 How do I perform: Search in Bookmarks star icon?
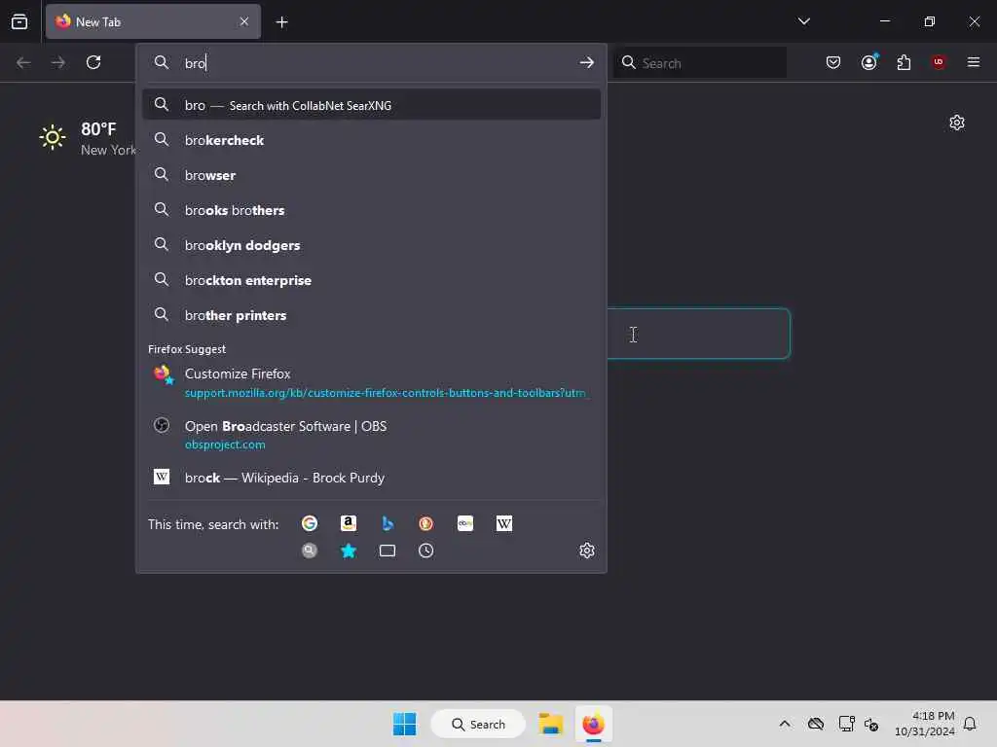(x=349, y=551)
